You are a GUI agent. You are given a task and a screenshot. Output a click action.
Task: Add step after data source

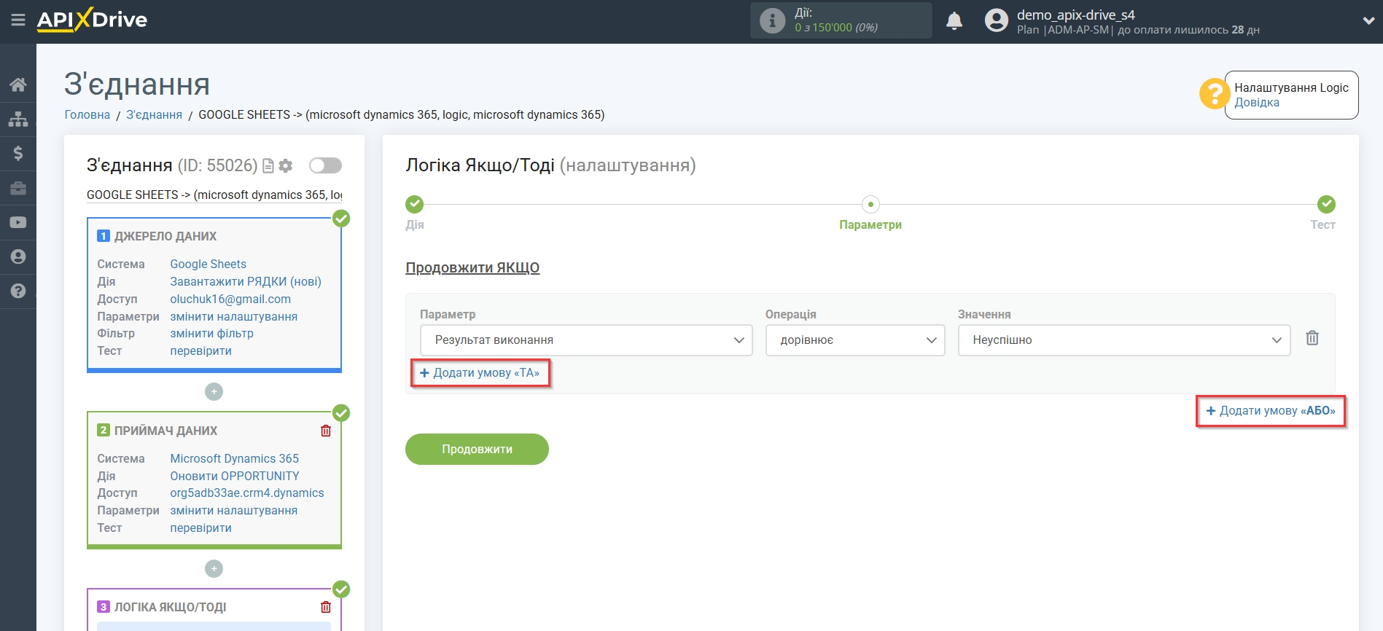214,392
